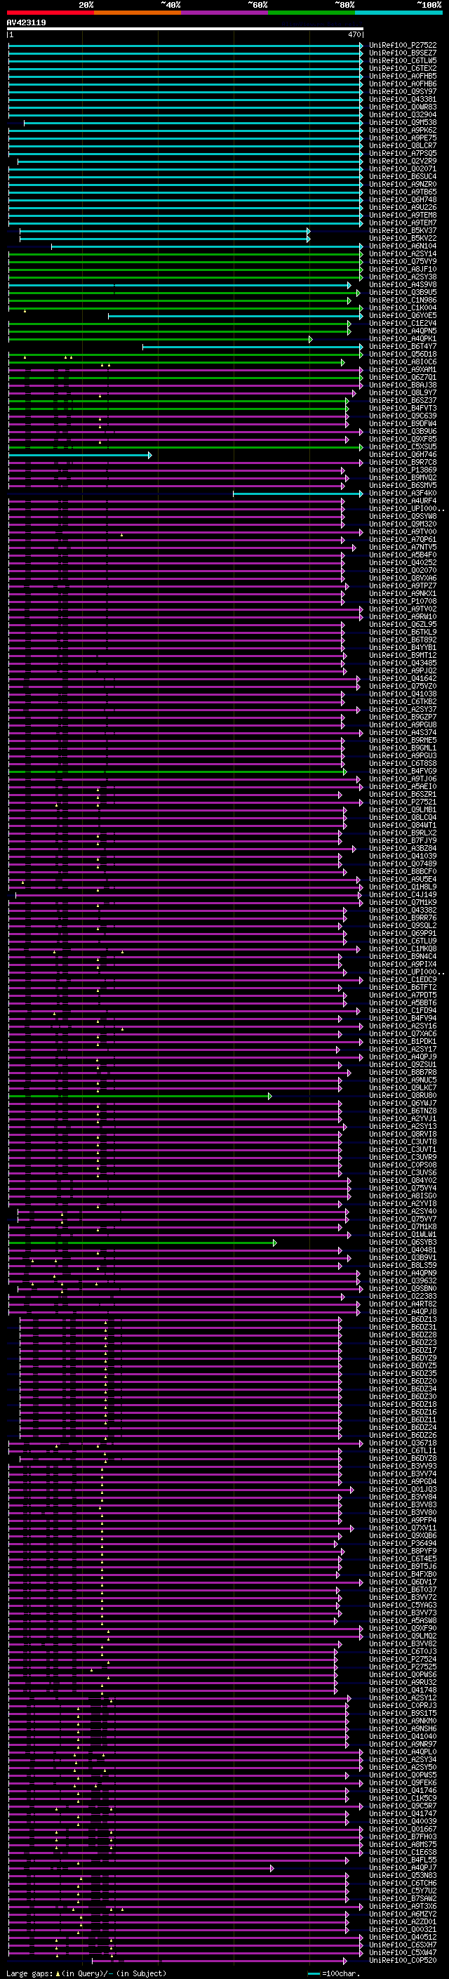449x1979 pixels.
Task: Click hit label UniRef100_P27522
Action: pos(403,46)
